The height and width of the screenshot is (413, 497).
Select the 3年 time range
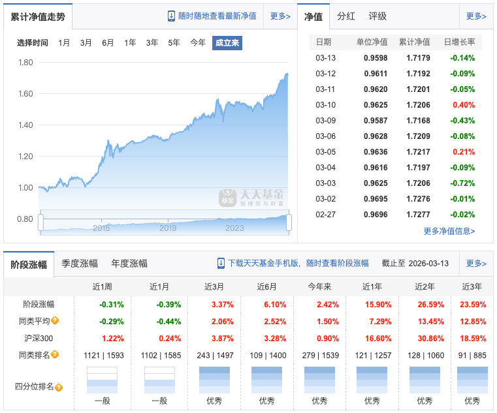pyautogui.click(x=152, y=43)
